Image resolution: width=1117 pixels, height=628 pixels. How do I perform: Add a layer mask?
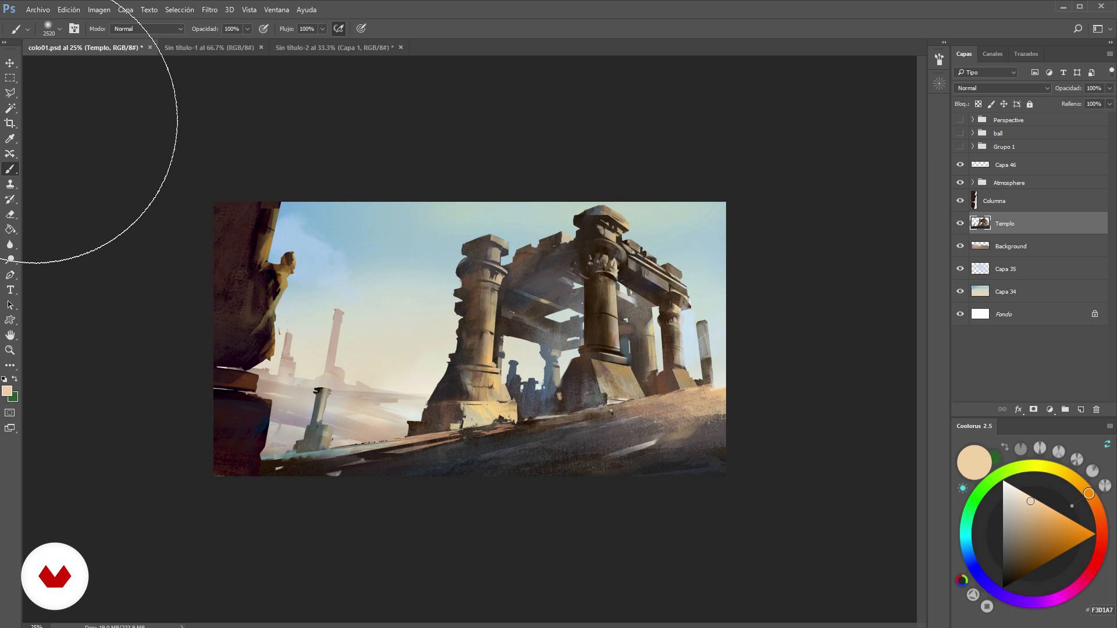tap(1034, 409)
